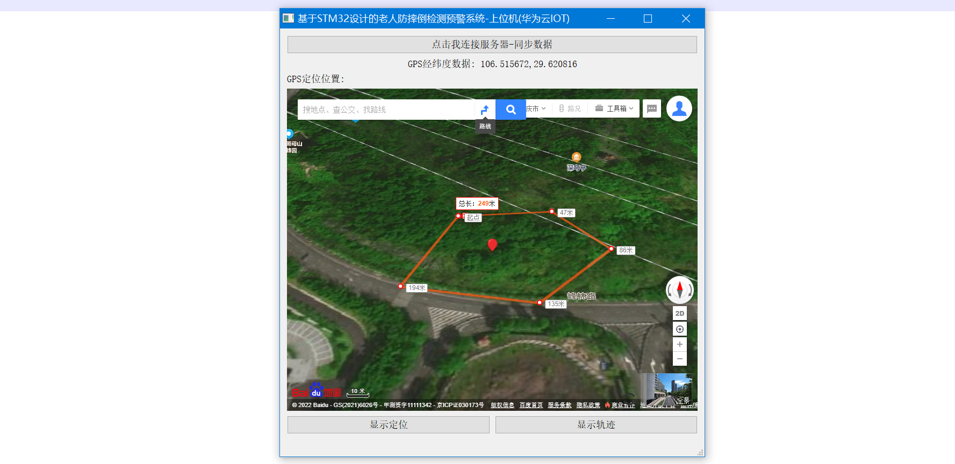Click the 194米 route node
Screen dimensions: 955x464
pos(400,286)
